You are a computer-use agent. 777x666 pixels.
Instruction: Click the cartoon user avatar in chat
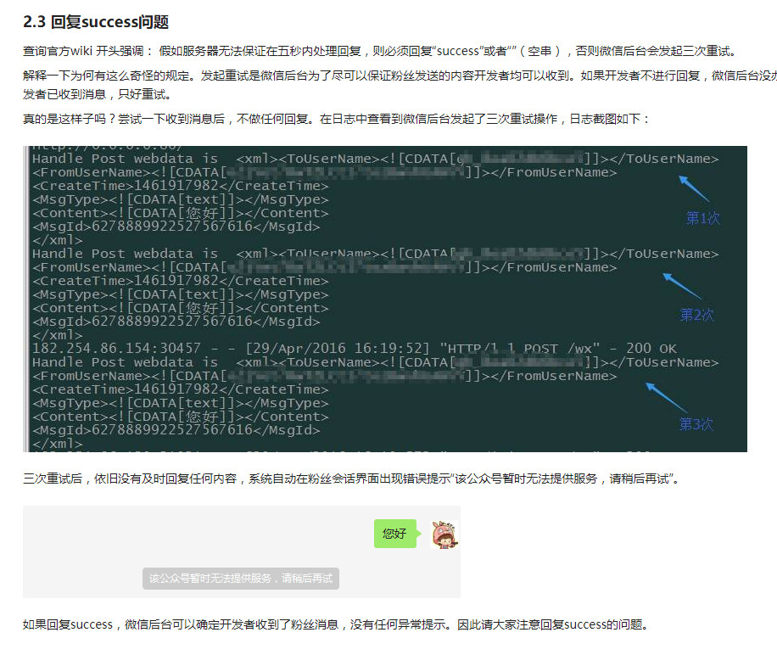coord(444,534)
